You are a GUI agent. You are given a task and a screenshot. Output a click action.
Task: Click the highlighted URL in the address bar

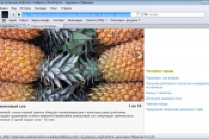pyautogui.click(x=76, y=14)
